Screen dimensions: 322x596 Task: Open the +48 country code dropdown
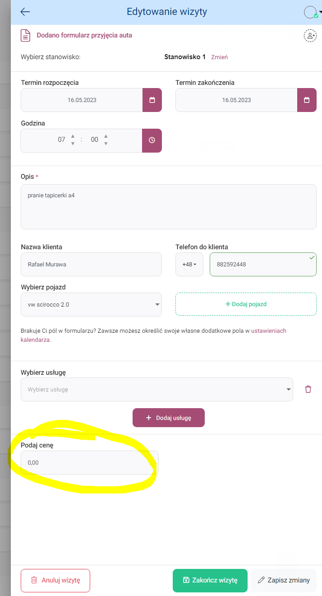(x=189, y=264)
